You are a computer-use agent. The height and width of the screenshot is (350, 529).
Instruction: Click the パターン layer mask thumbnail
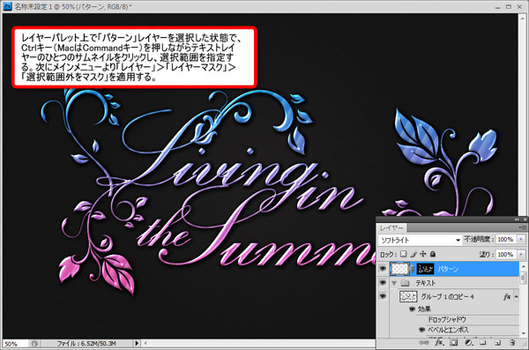click(426, 269)
